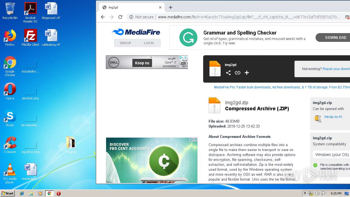Select the includedtw file on desktop
Image resolution: width=350 pixels, height=197 pixels.
(x=30, y=68)
